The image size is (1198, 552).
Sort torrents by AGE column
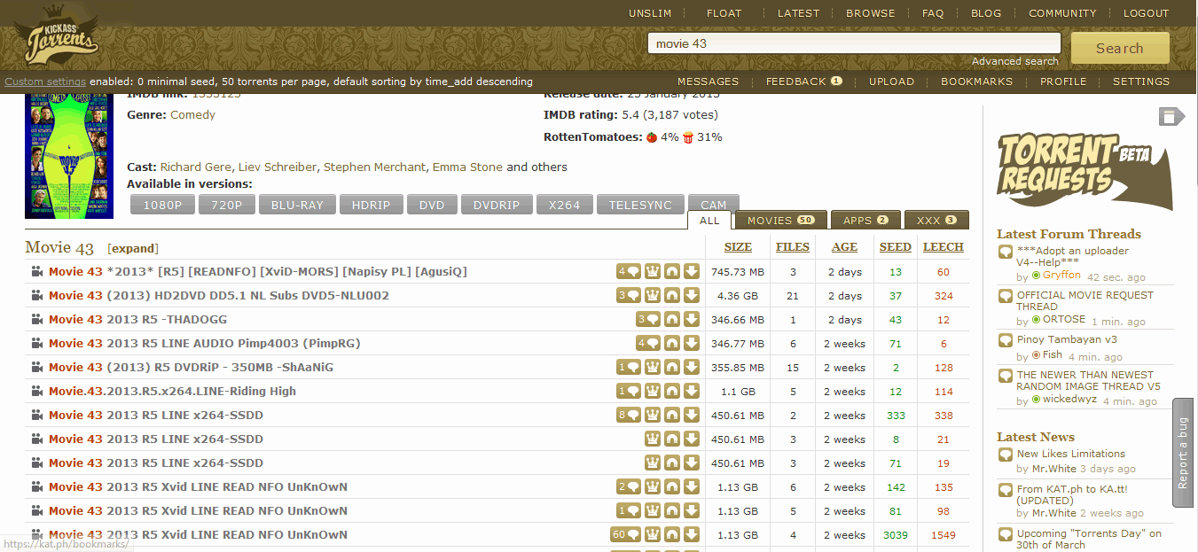(844, 247)
